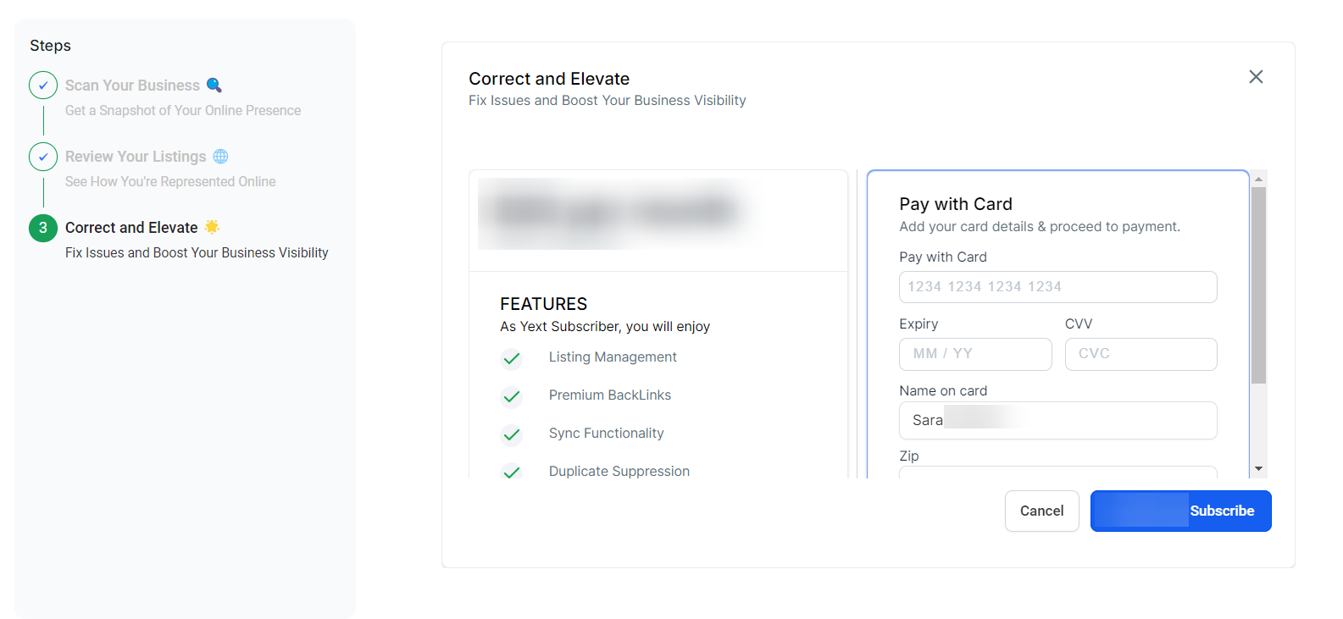Open the Scan Your Business step
The image size is (1343, 619).
pos(132,86)
